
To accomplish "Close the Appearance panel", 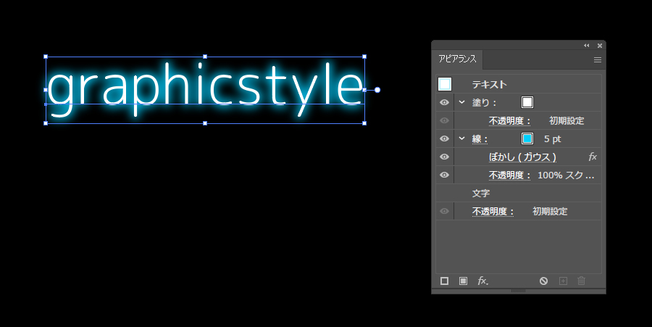I will click(x=600, y=46).
